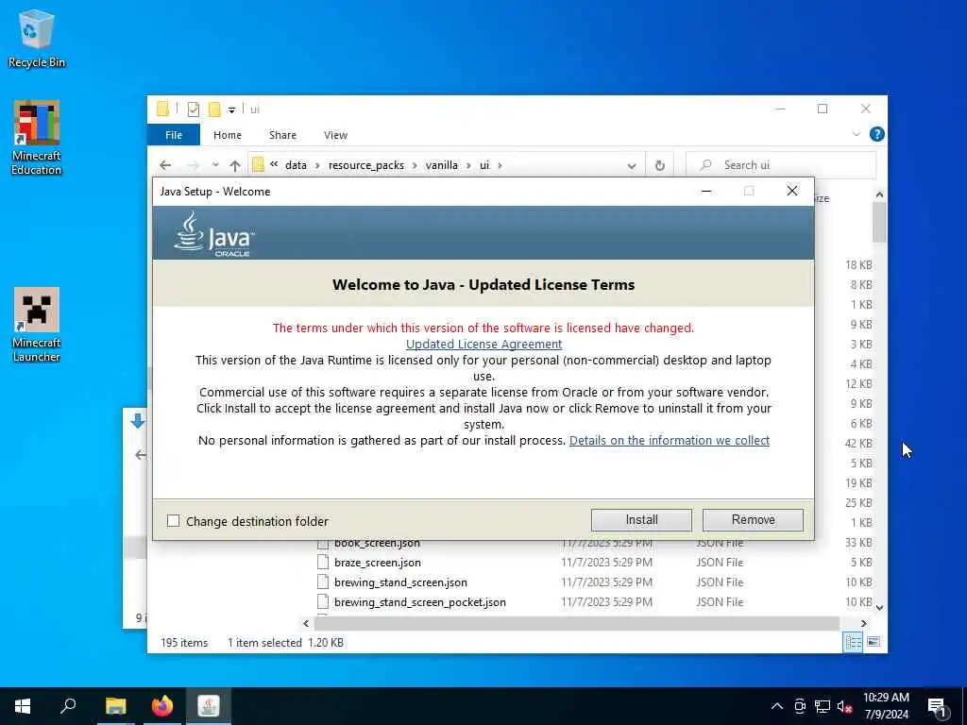
Task: Click the blue download arrow in background window
Action: (138, 422)
